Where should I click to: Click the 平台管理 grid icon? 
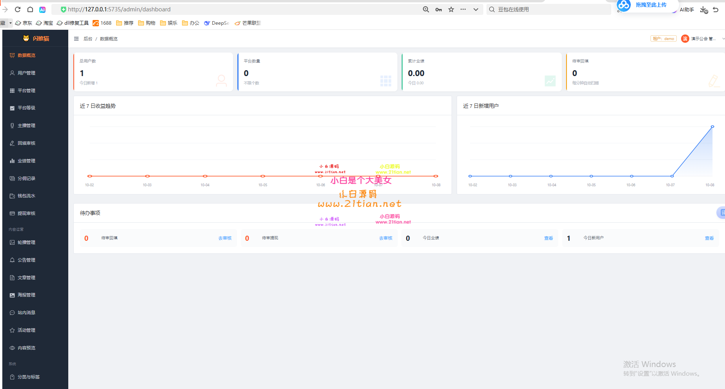pos(12,91)
